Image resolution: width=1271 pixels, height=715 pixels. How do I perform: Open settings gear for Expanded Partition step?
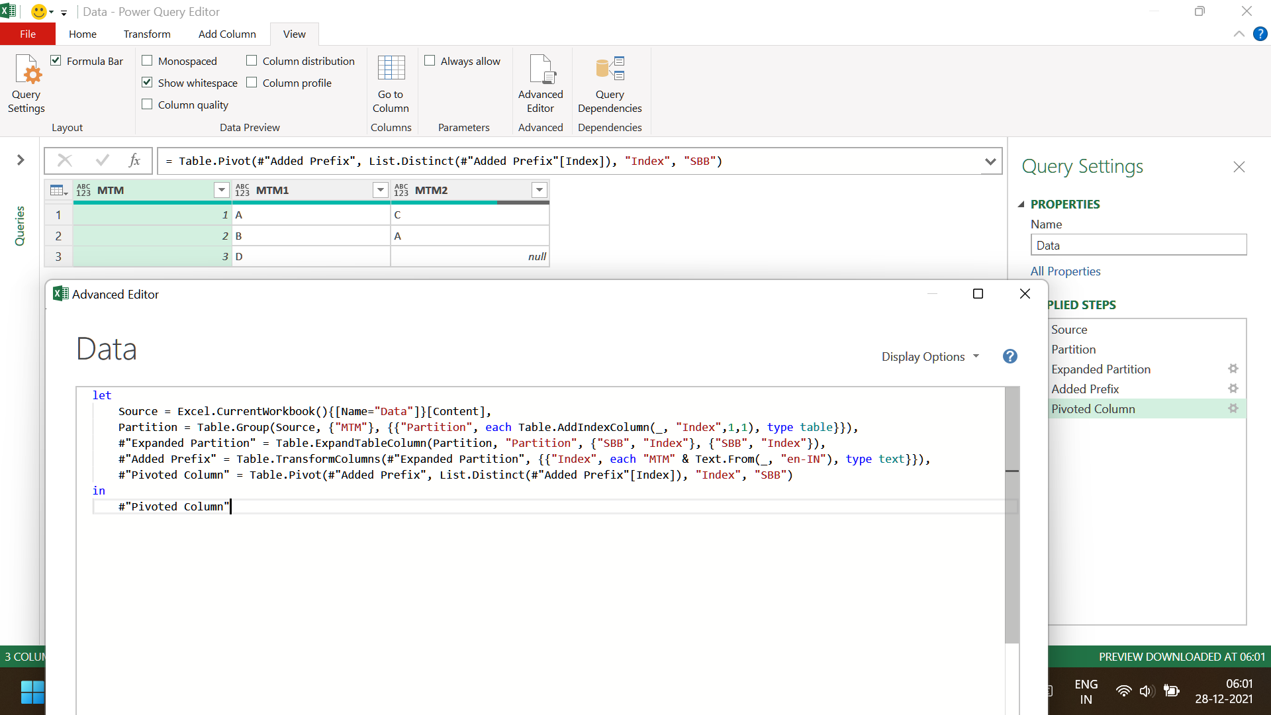pos(1233,369)
